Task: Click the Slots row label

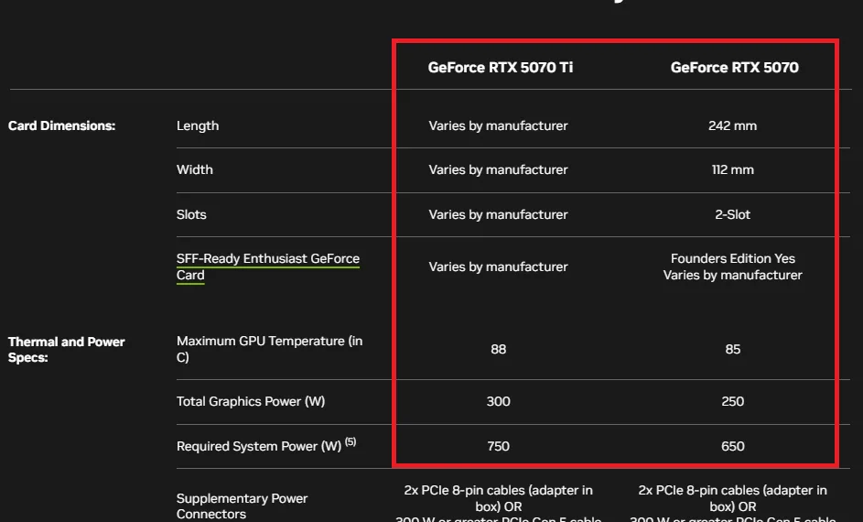Action: pyautogui.click(x=191, y=214)
